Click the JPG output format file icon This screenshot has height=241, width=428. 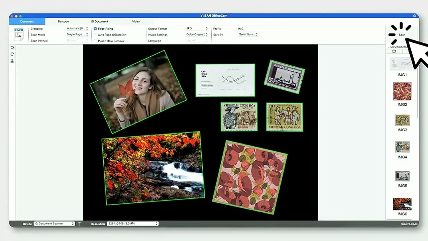point(18,34)
